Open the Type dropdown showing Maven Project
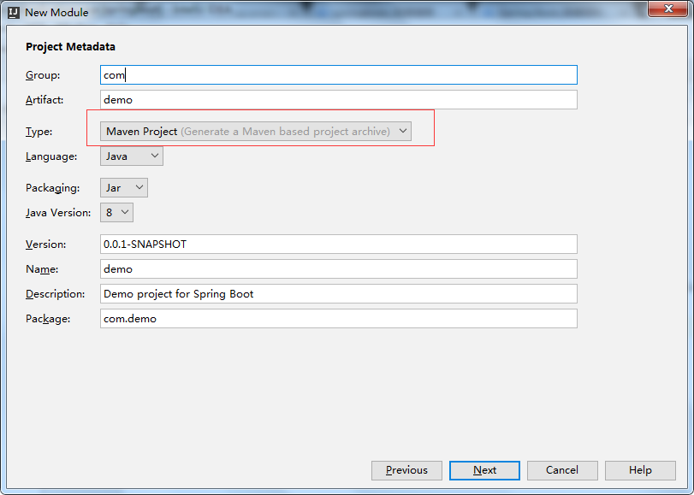Image resolution: width=694 pixels, height=495 pixels. (256, 132)
